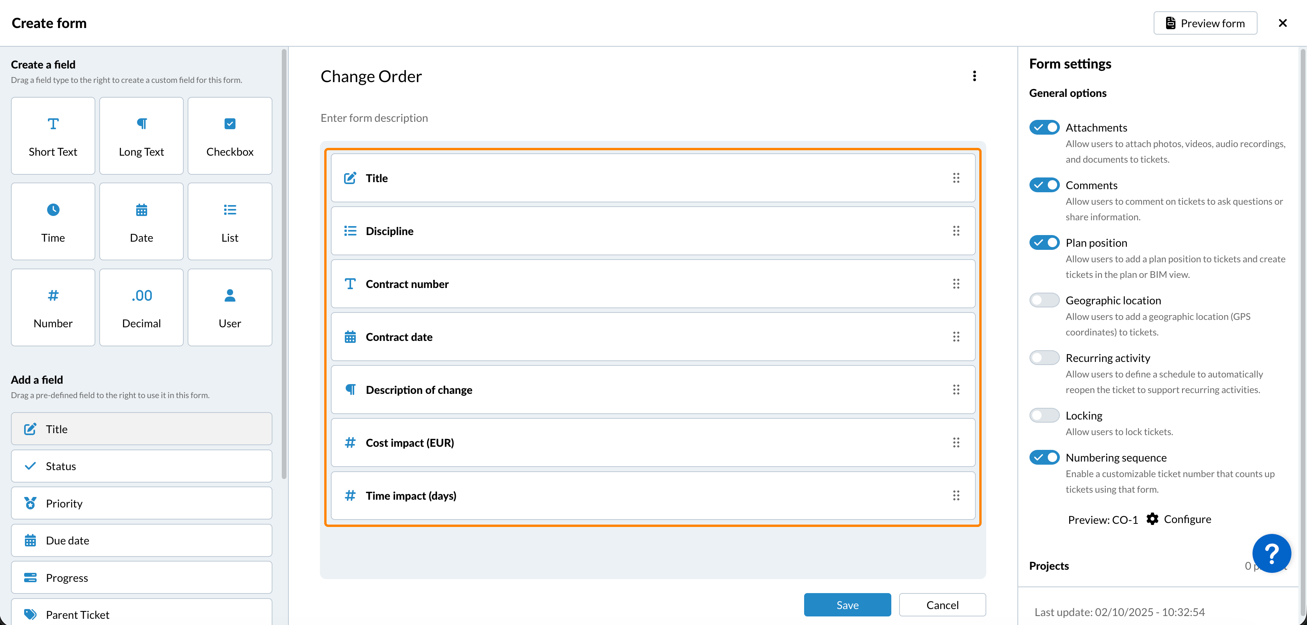Click the Configure gear icon
This screenshot has width=1307, height=625.
(x=1152, y=519)
